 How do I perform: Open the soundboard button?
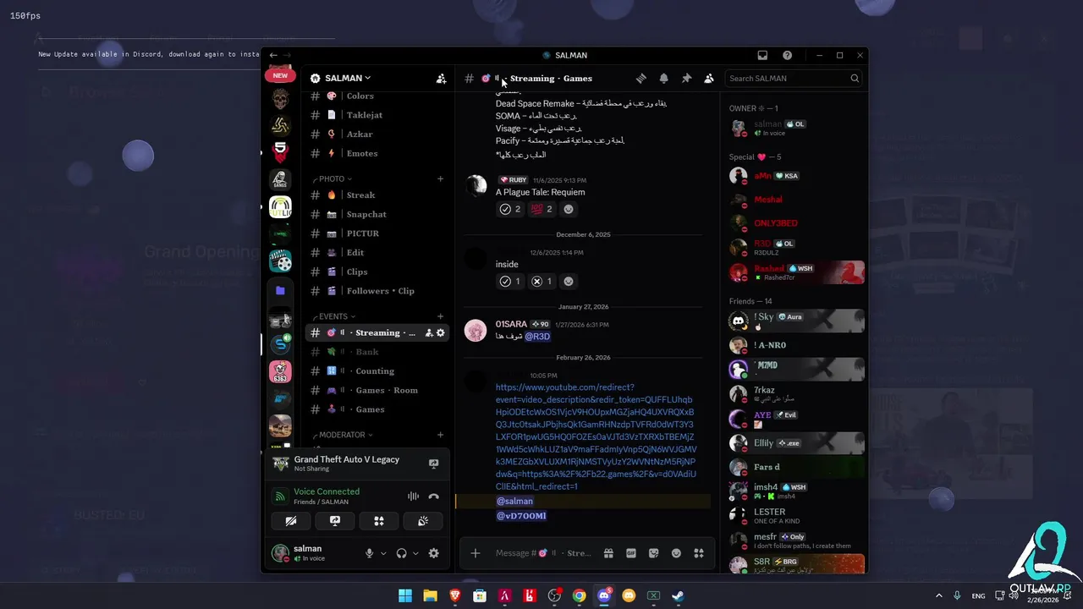[423, 521]
